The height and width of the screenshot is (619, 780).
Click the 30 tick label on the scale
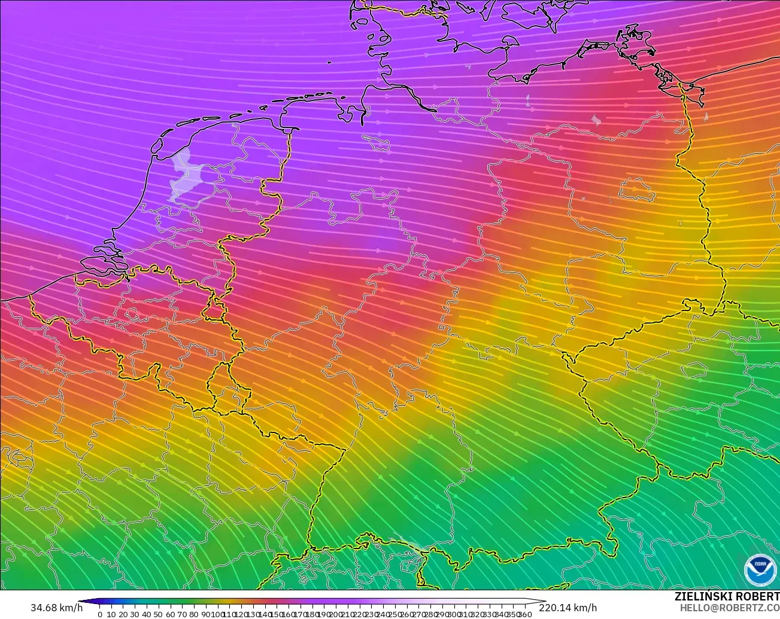point(135,615)
